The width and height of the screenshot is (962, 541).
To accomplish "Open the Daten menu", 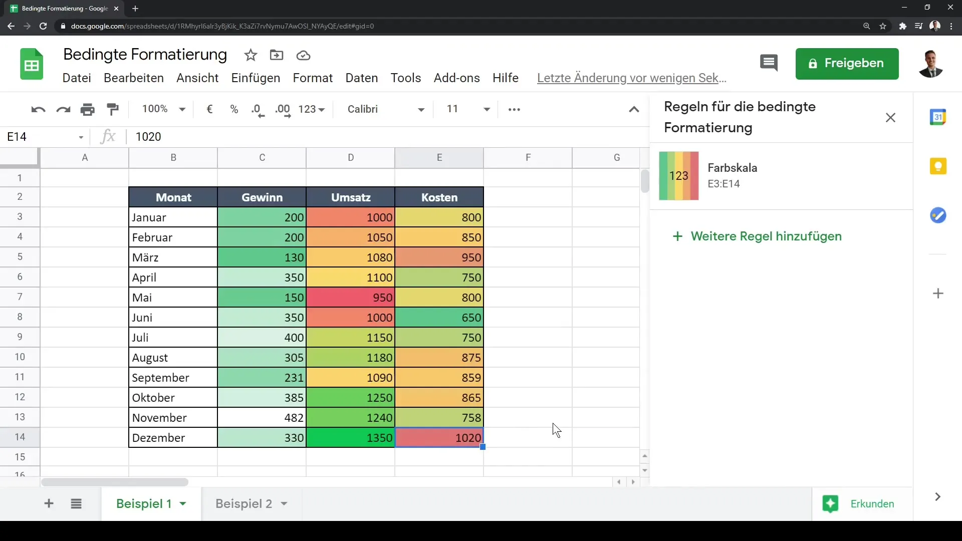I will point(362,78).
